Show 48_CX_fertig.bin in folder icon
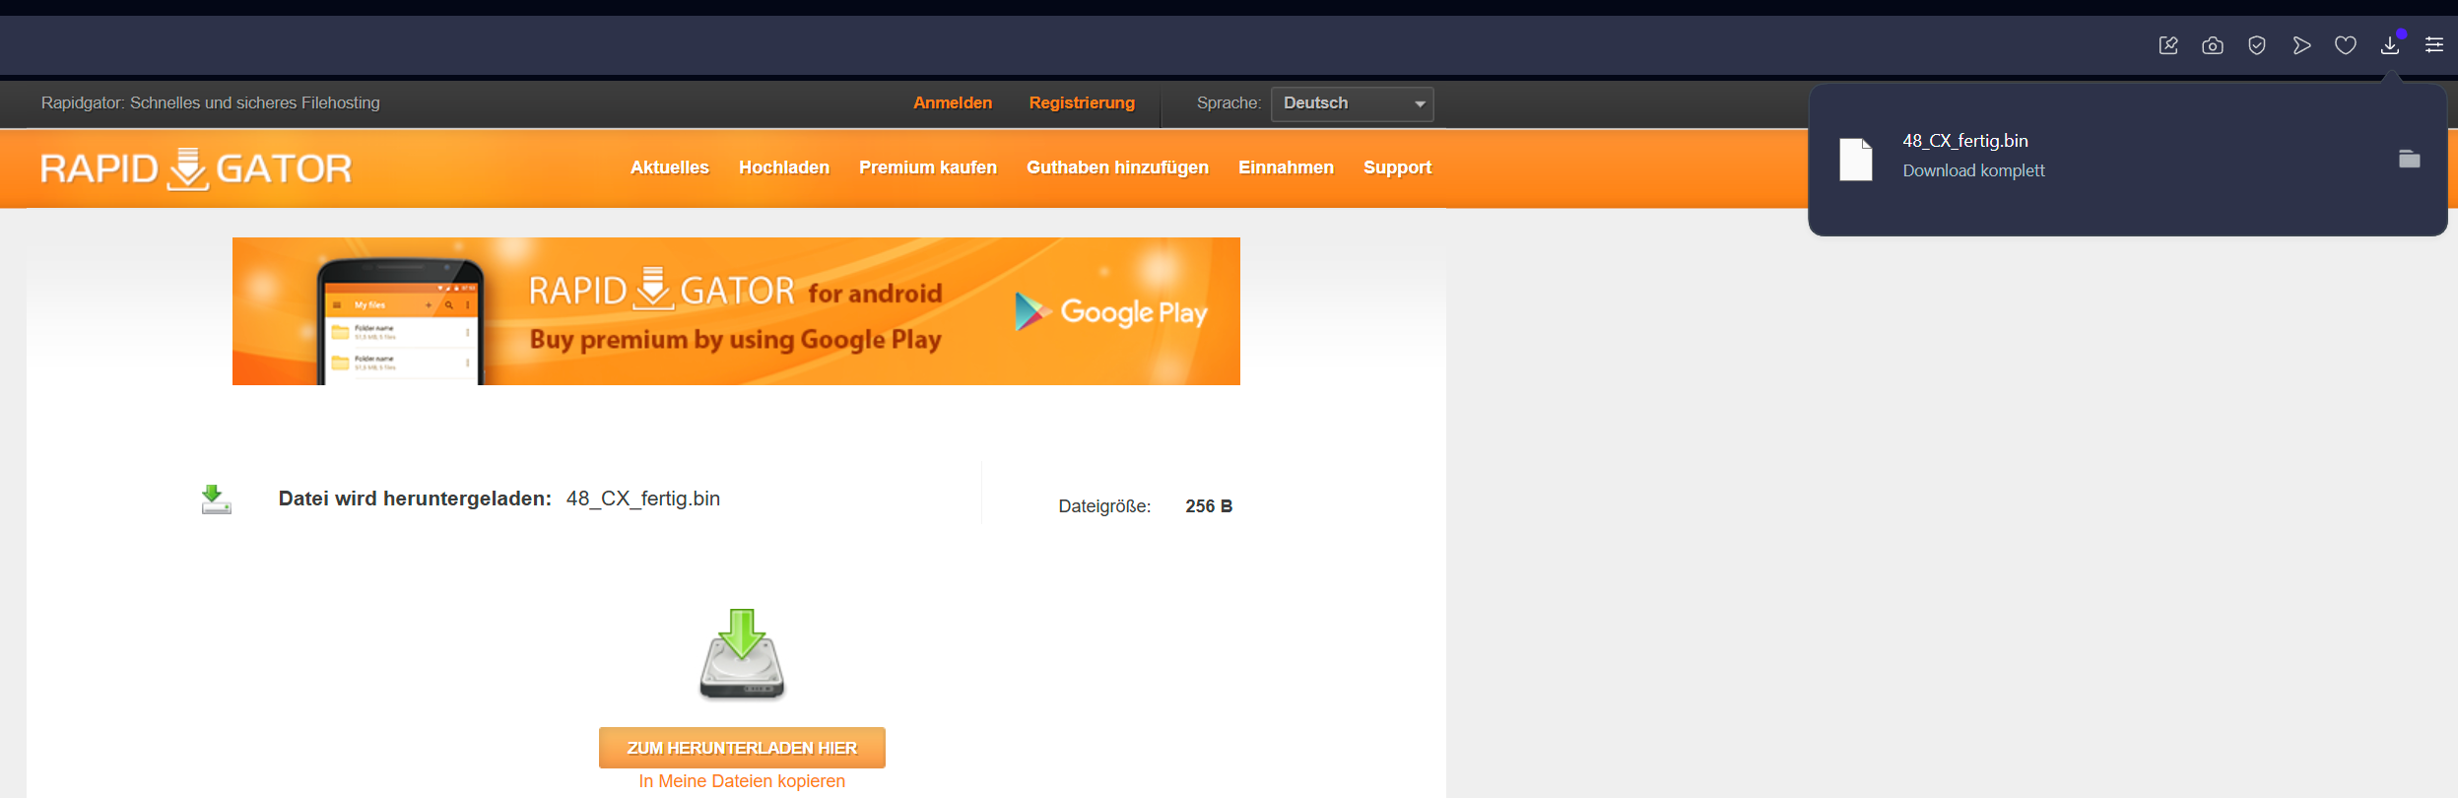Screen dimensions: 2458x798 pos(2410,159)
